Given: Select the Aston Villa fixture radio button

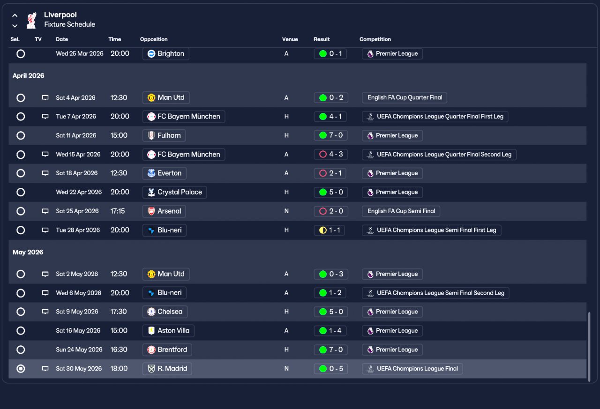Looking at the screenshot, I should coord(21,331).
